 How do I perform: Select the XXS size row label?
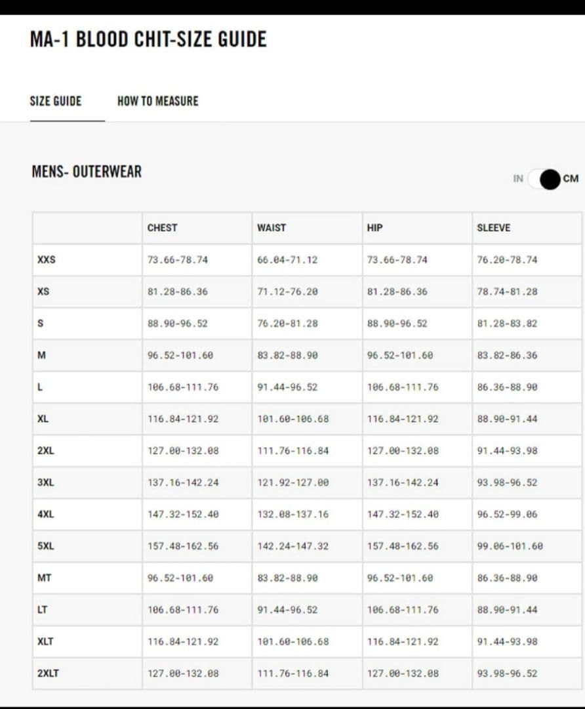[x=47, y=259]
